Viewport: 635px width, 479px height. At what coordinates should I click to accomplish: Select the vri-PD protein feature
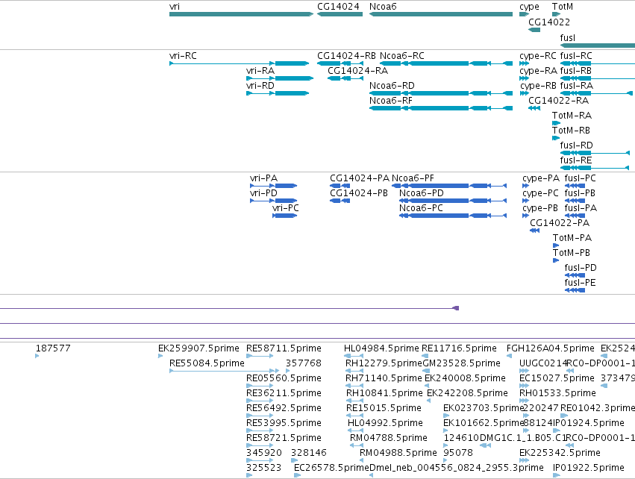point(273,201)
